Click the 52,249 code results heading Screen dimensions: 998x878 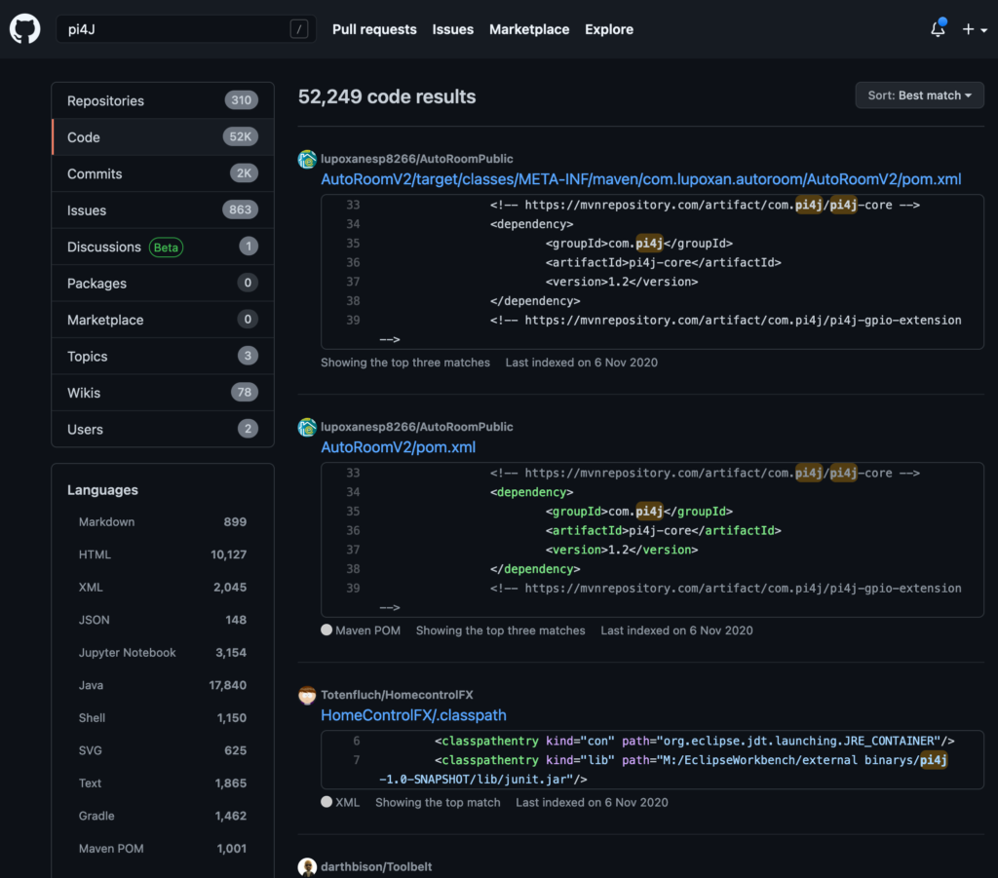pyautogui.click(x=387, y=96)
